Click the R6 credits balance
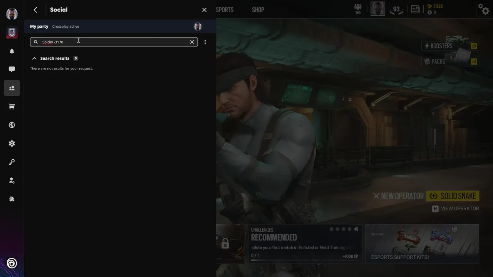The height and width of the screenshot is (277, 493). click(x=432, y=12)
